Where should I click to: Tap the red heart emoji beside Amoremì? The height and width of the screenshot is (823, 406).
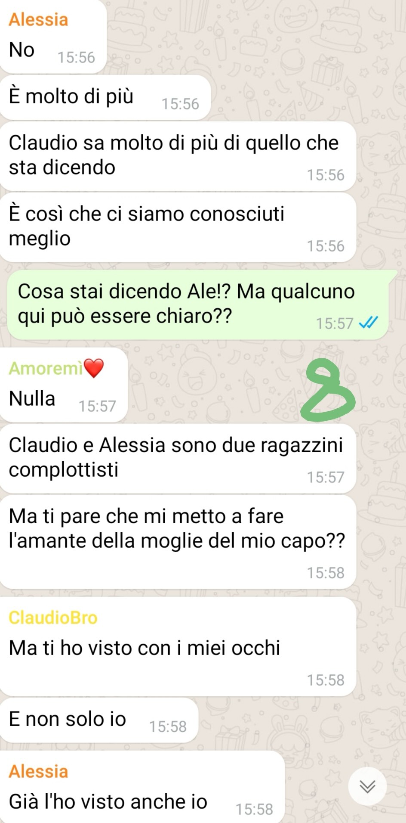[94, 368]
